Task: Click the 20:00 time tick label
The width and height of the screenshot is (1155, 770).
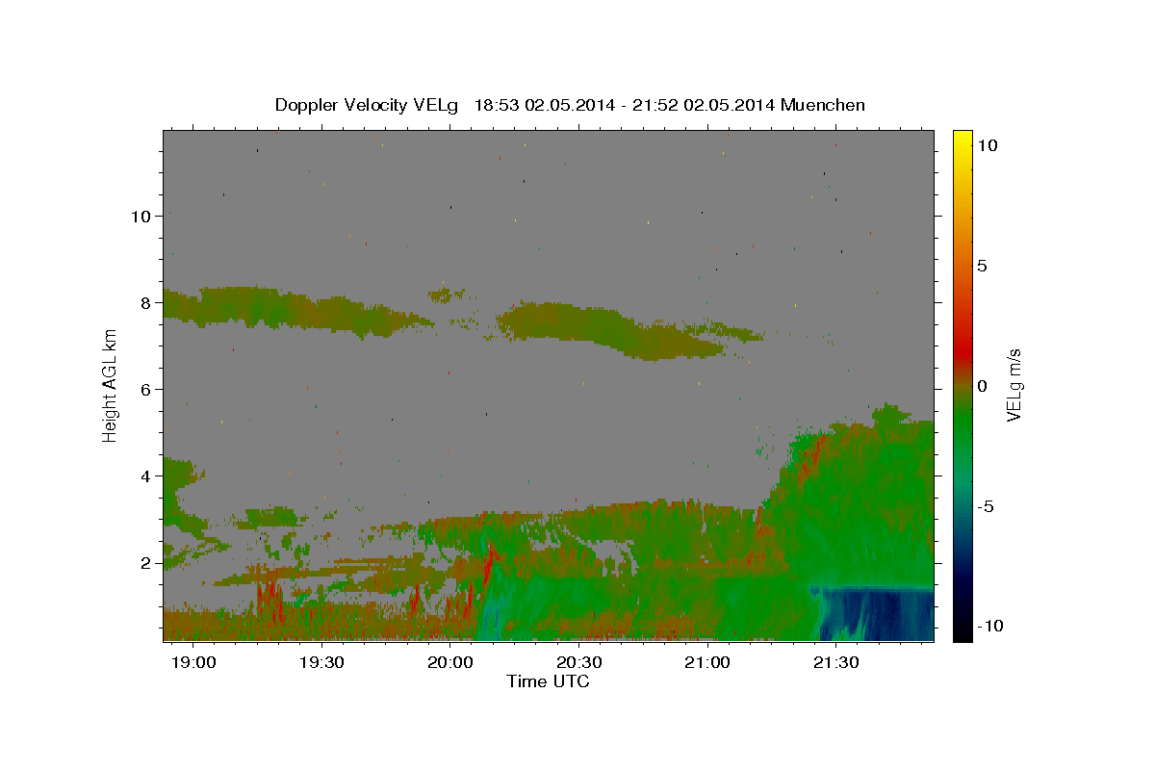Action: pyautogui.click(x=450, y=663)
